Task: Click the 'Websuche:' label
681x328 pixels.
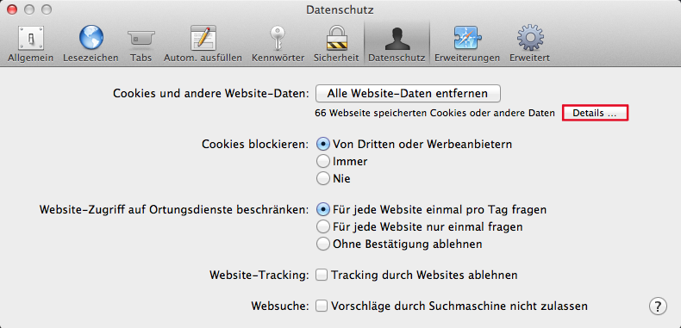Action: pos(280,306)
